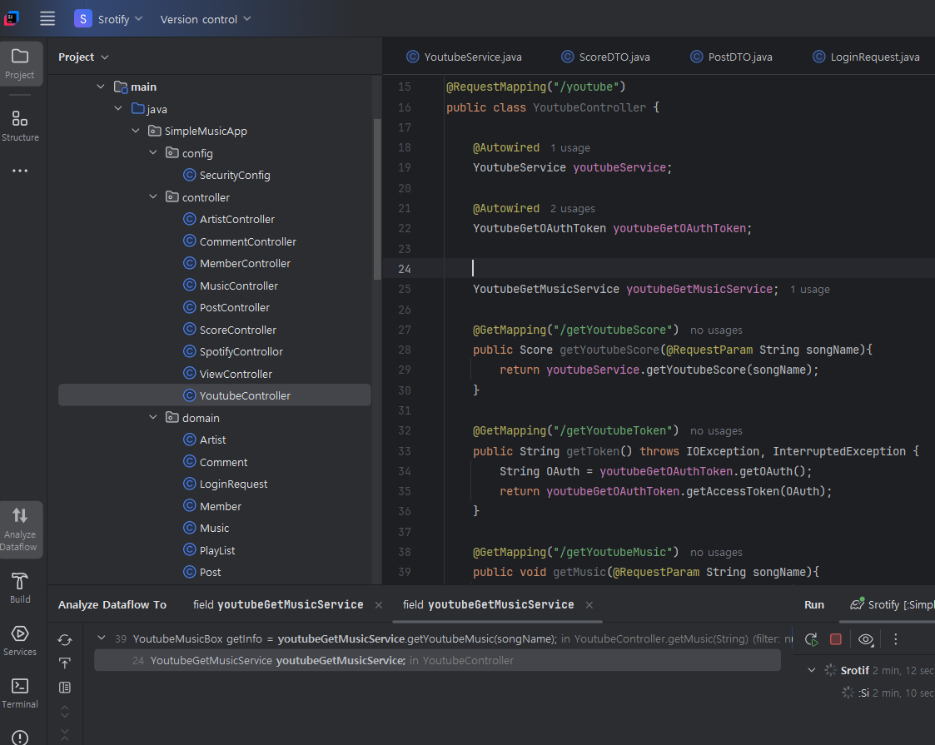935x745 pixels.
Task: Select line 24 dataflow result row
Action: (438, 660)
